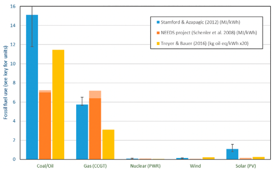Click the blue Gas (CCGT) bar
Screen dimensions: 273x171
point(82,132)
